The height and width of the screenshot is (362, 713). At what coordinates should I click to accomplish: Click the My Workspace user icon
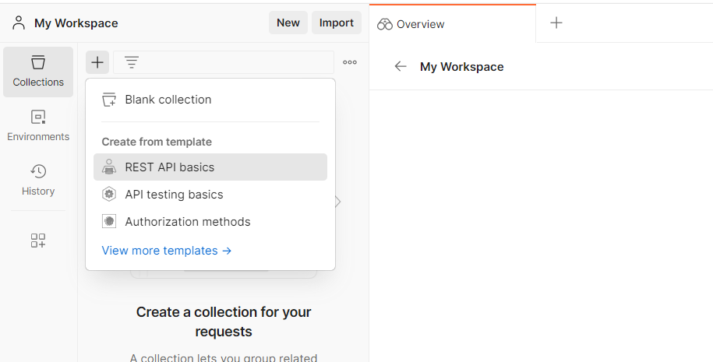(x=19, y=23)
